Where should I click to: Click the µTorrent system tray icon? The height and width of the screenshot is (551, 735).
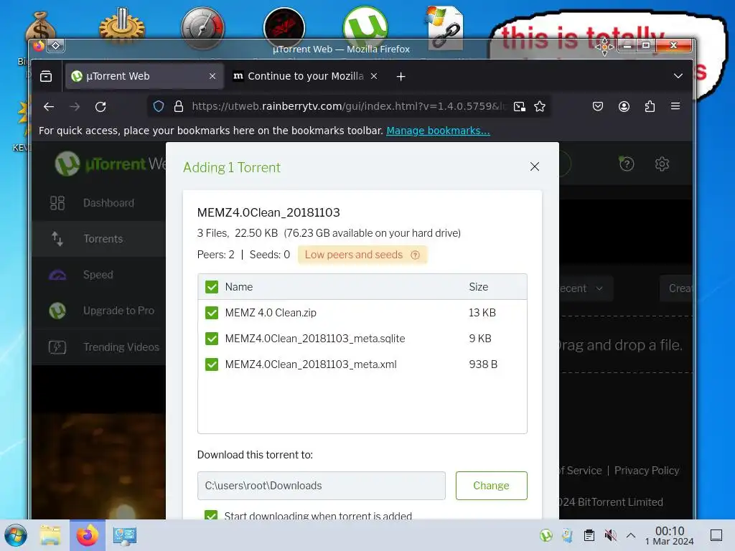[x=546, y=535]
